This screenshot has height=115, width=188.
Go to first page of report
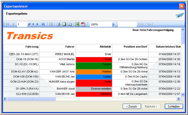click(x=8, y=24)
